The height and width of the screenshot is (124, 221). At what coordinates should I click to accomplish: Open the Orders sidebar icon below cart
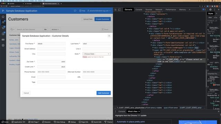point(3,34)
